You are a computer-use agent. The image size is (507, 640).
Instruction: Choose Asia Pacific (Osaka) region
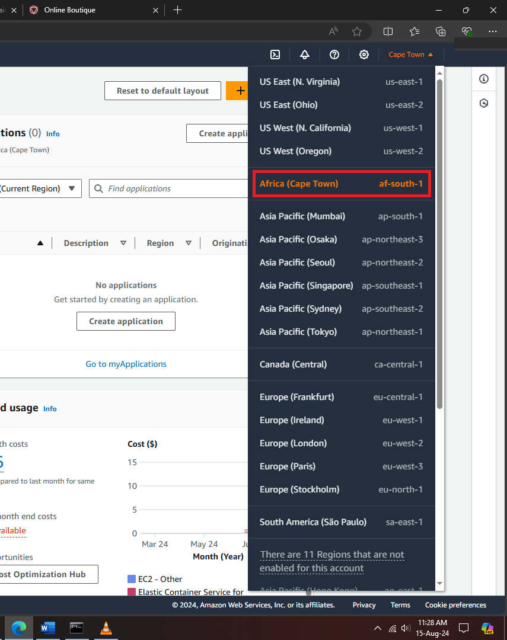tap(341, 239)
